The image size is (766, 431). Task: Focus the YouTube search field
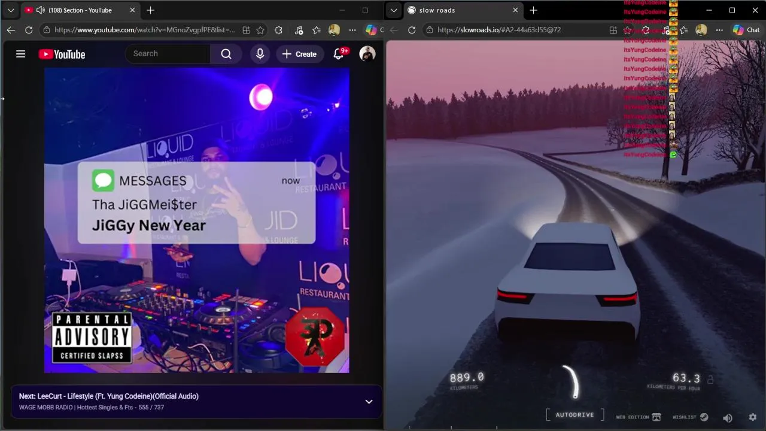coord(168,54)
